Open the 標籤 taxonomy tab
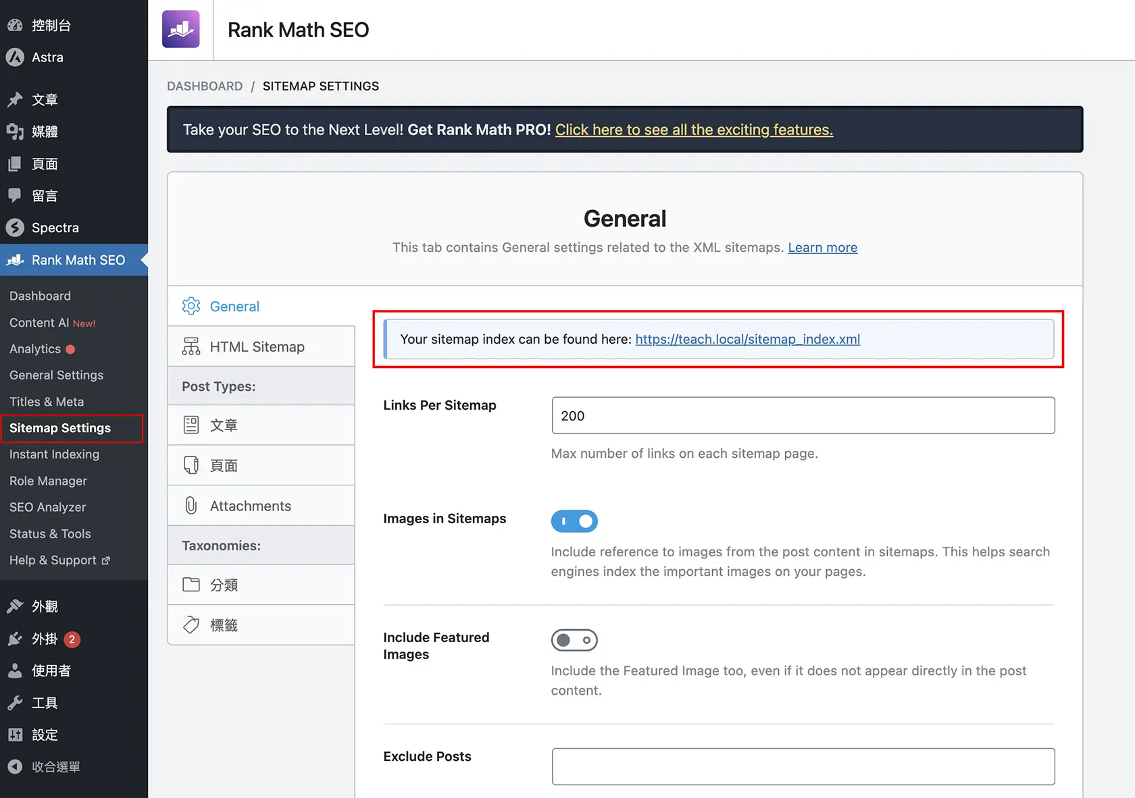 point(261,625)
